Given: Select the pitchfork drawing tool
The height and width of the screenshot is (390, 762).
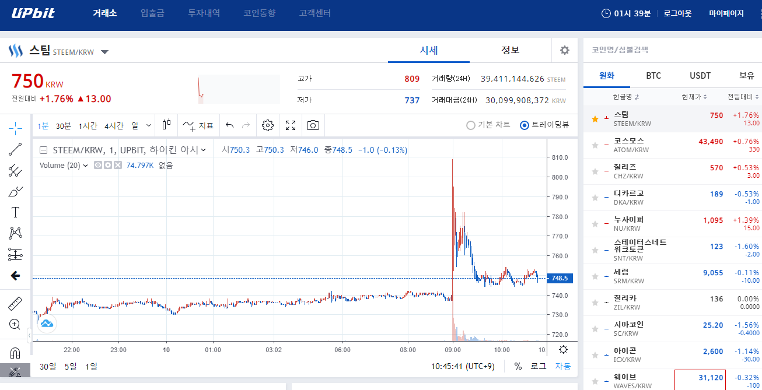Looking at the screenshot, I should point(15,170).
